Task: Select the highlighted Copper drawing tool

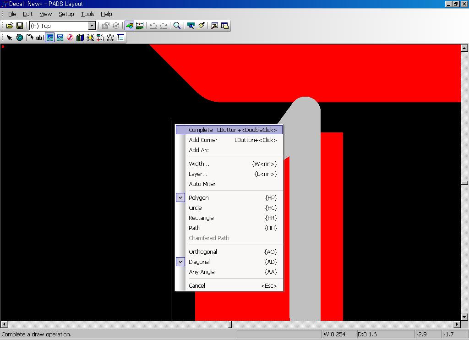Action: 49,38
